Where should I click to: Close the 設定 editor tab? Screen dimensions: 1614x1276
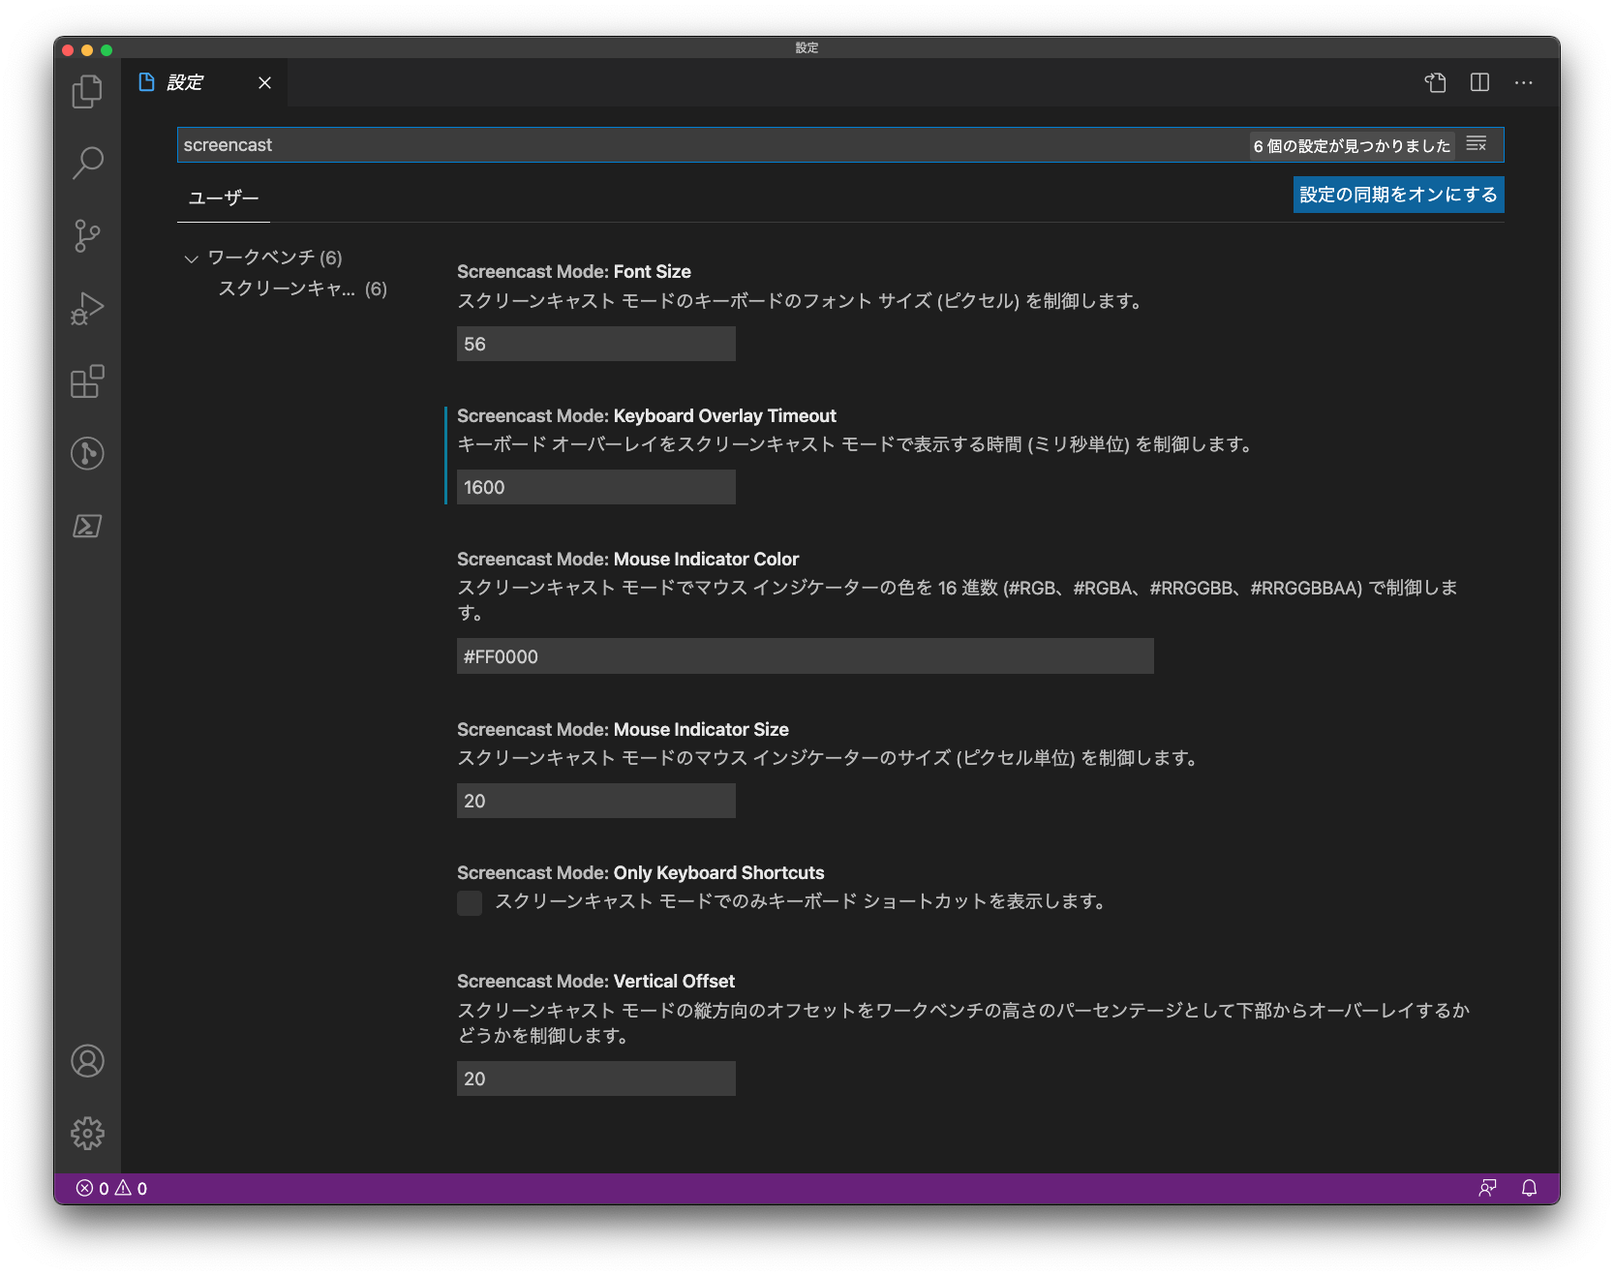point(264,83)
